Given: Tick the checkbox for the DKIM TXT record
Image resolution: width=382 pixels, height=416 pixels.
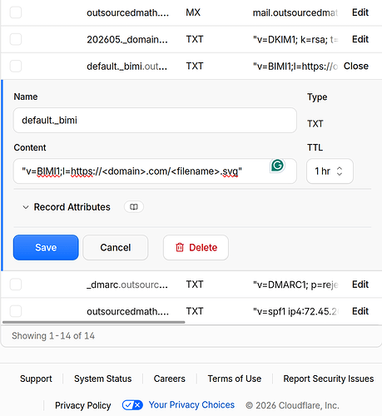Looking at the screenshot, I should [x=16, y=39].
